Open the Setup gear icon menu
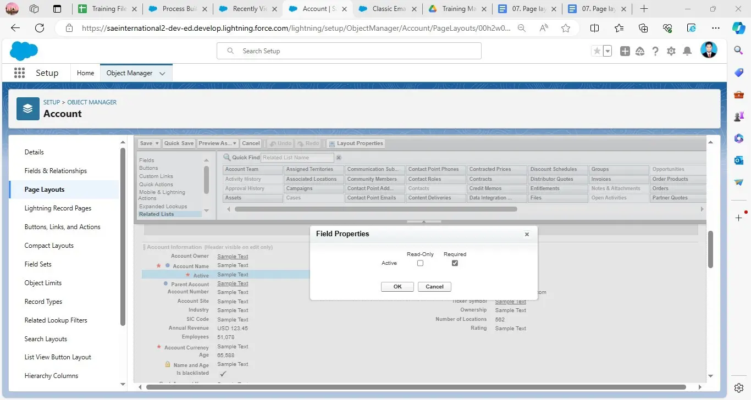Viewport: 751px width, 400px height. point(671,51)
